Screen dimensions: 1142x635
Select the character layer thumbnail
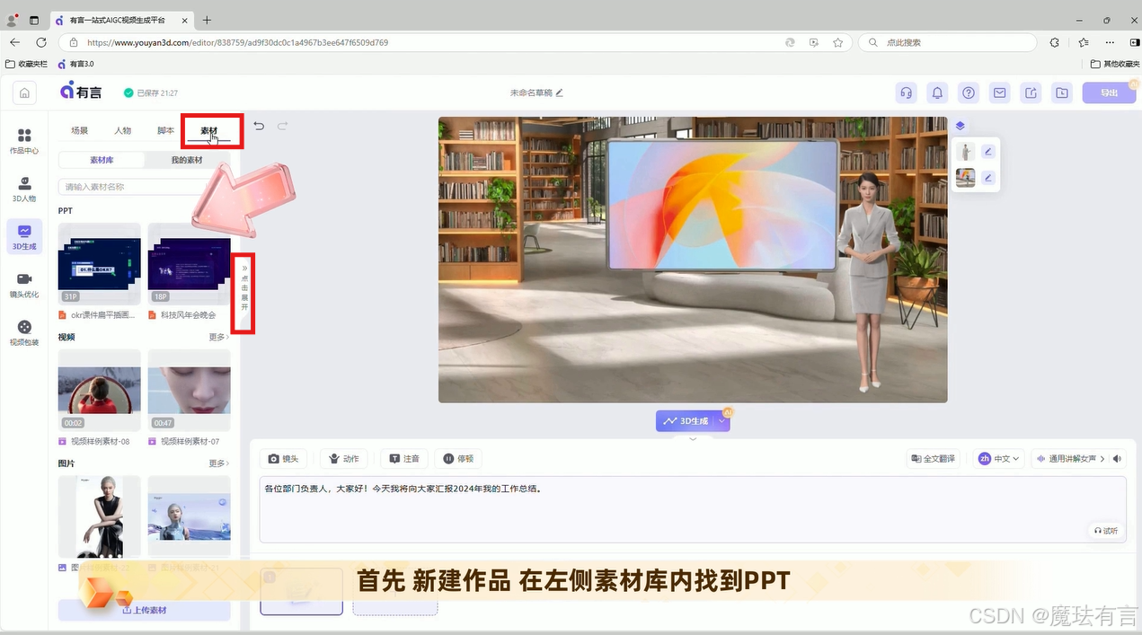(x=966, y=151)
